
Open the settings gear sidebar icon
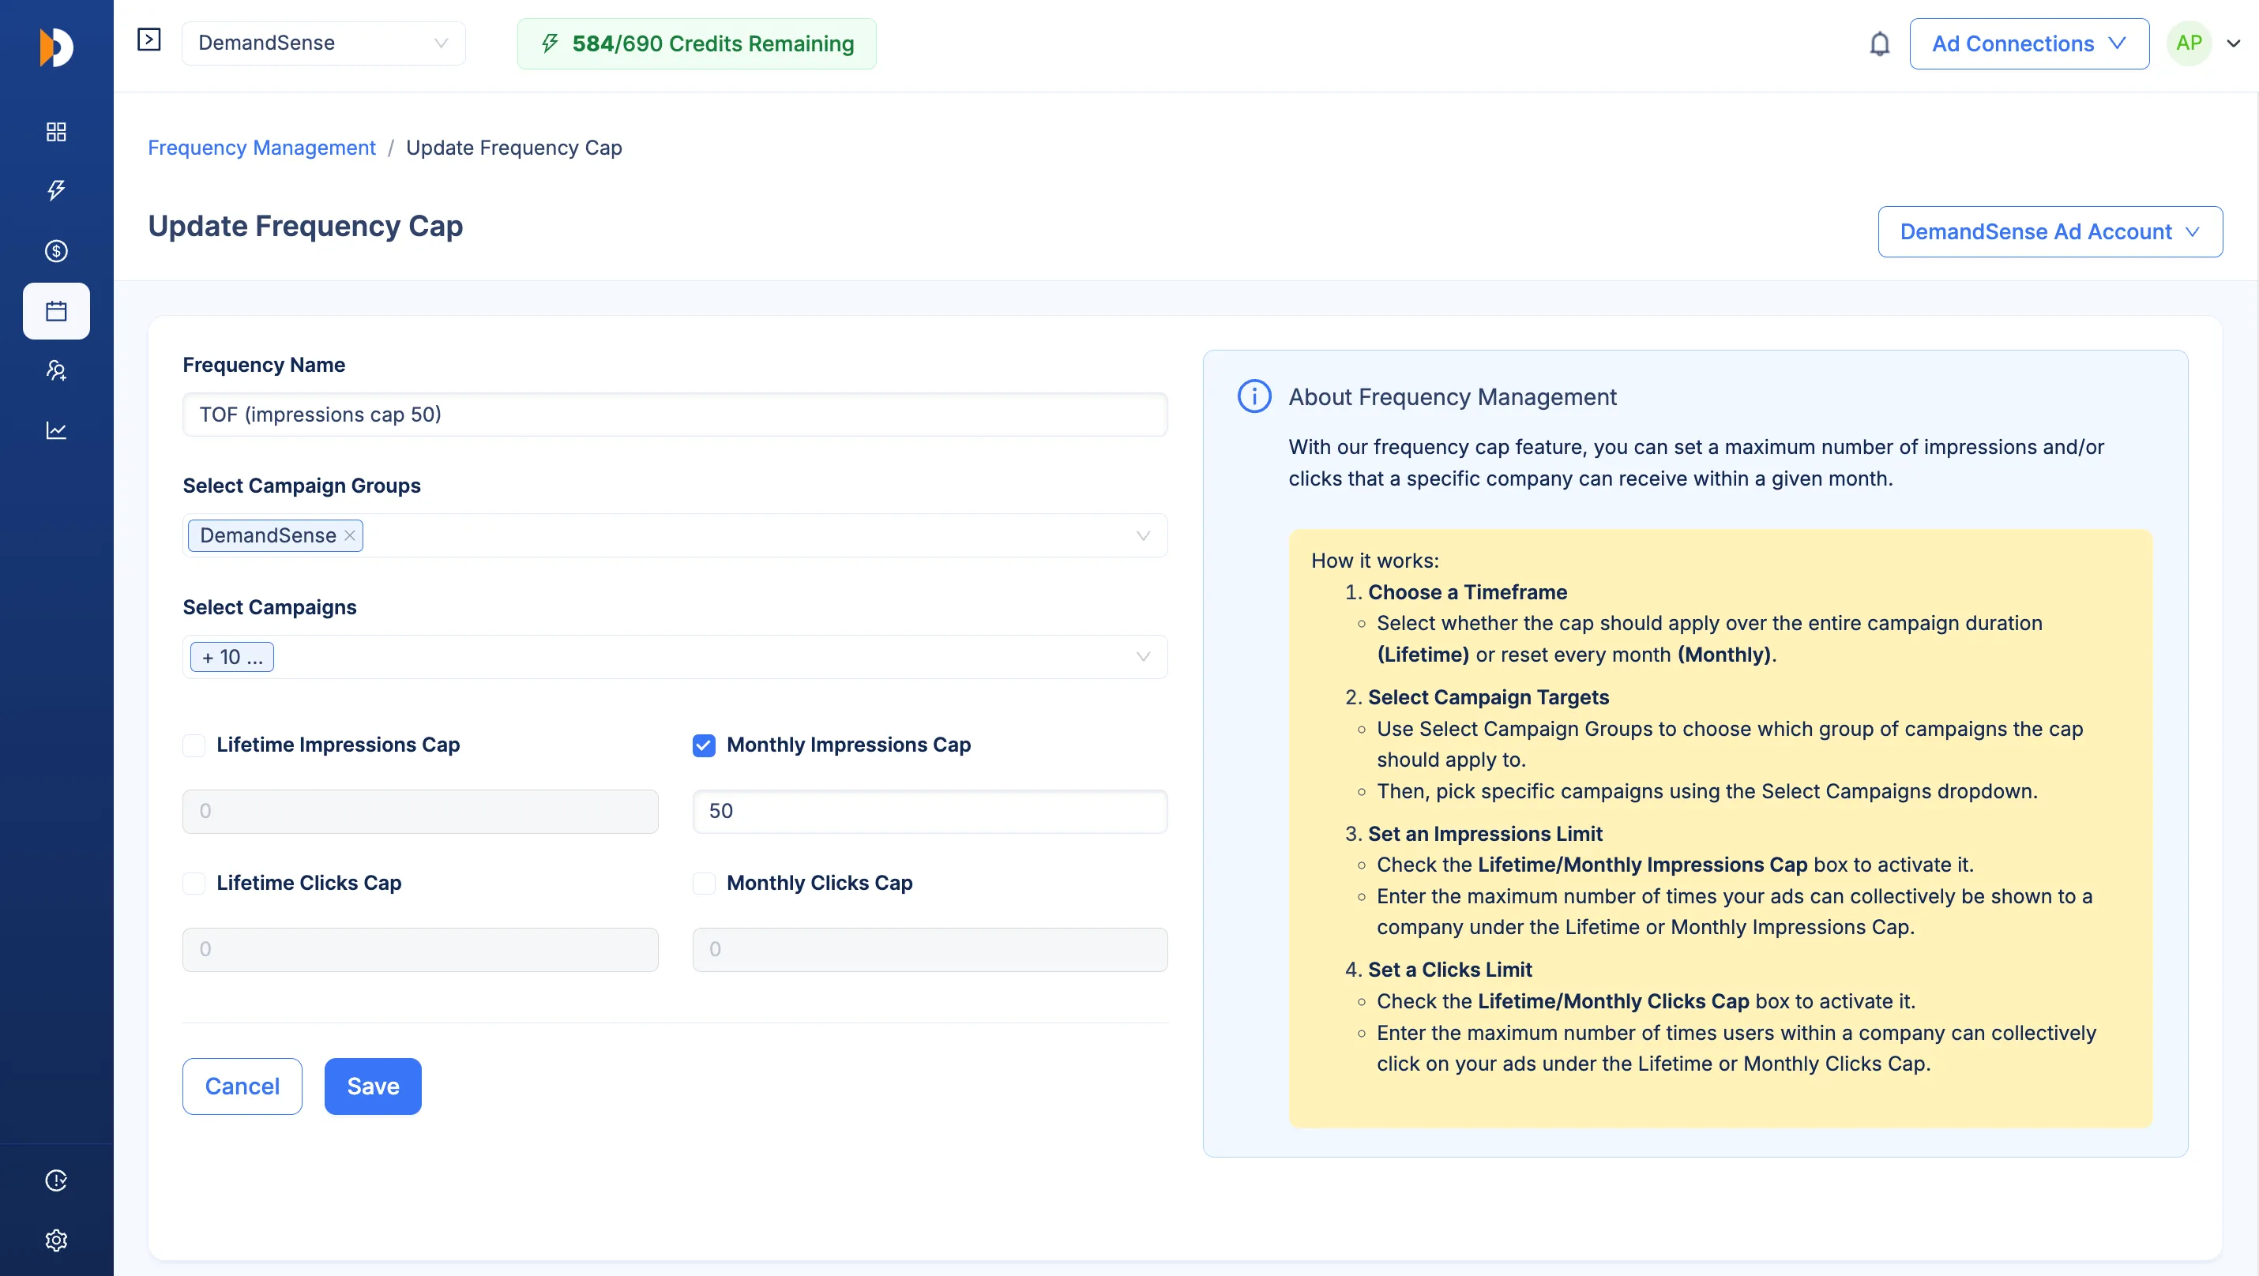[56, 1240]
